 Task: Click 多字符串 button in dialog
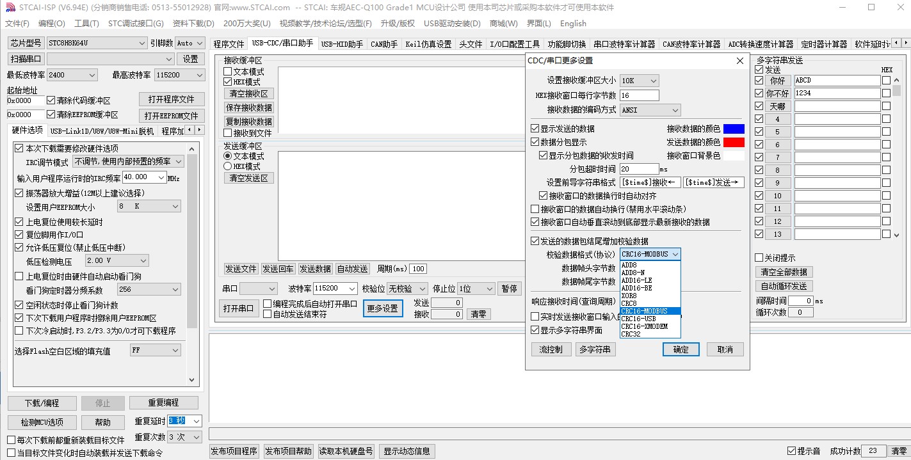(x=595, y=349)
